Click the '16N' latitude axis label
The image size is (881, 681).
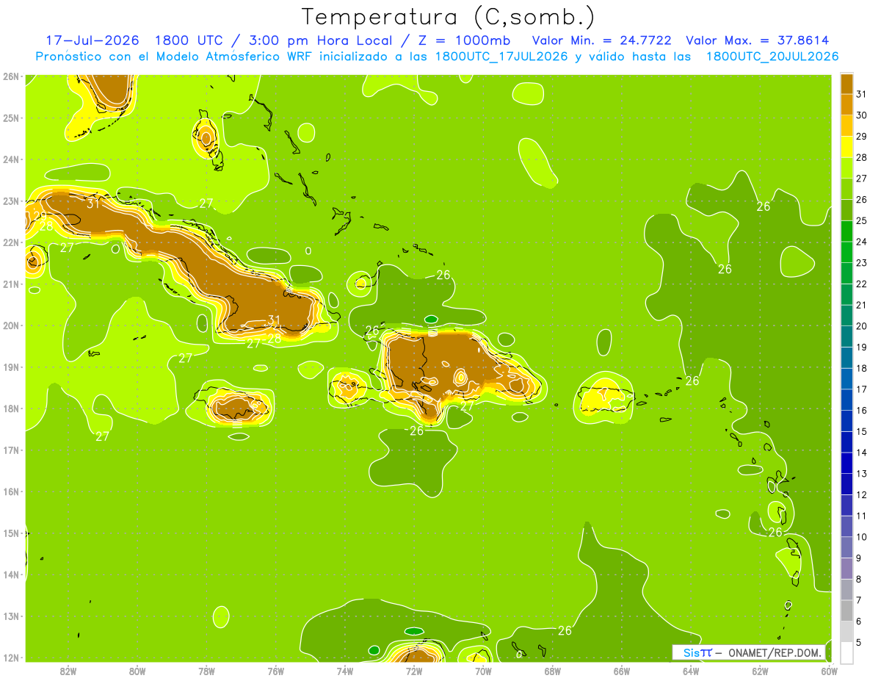click(x=11, y=491)
